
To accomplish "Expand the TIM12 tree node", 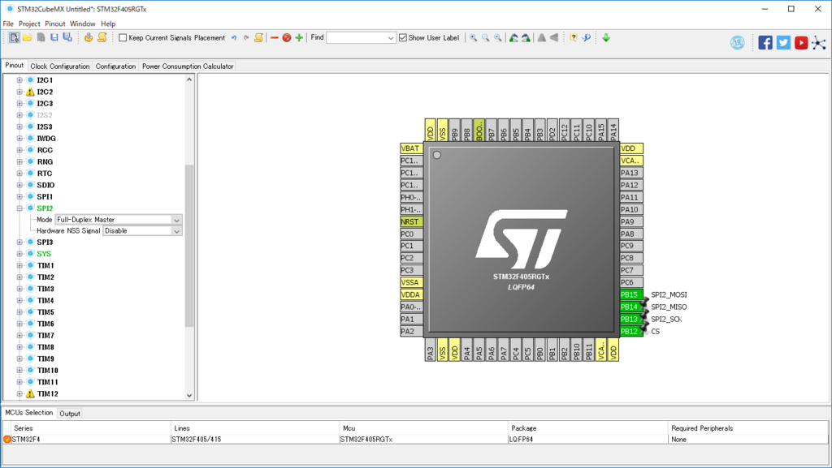I will point(19,393).
